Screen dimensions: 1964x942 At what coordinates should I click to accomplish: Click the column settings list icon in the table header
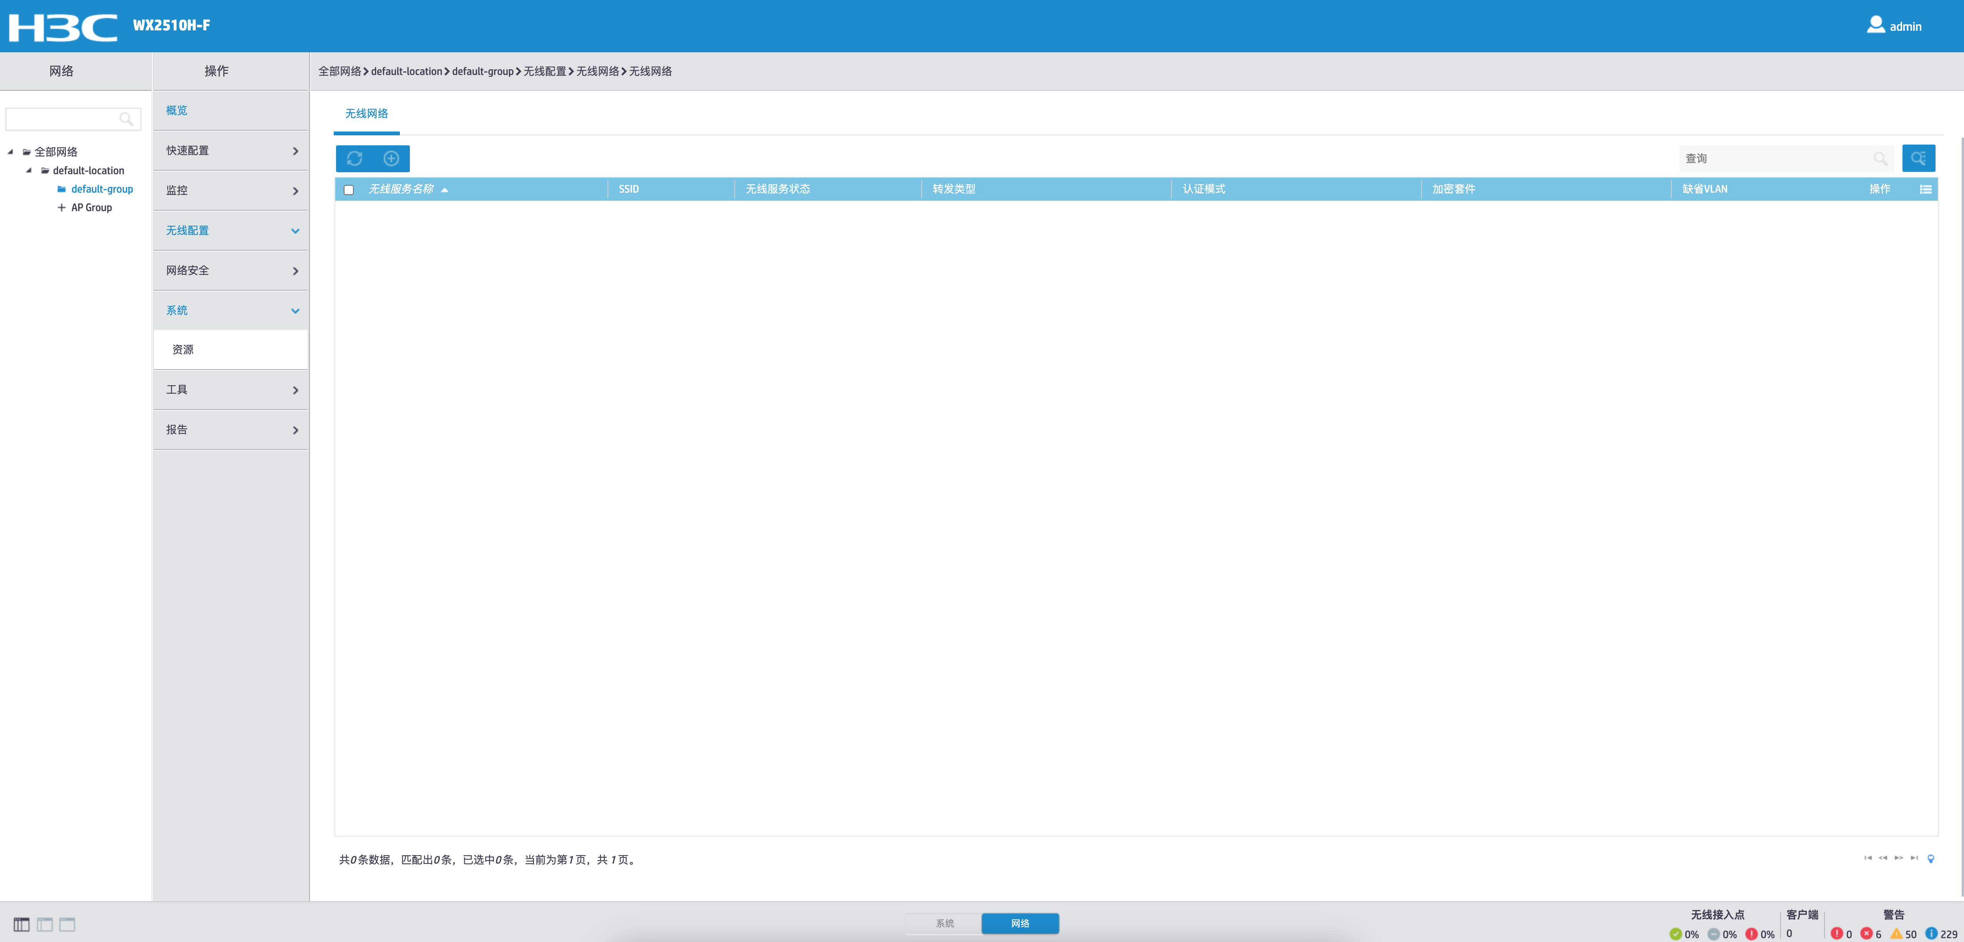pyautogui.click(x=1925, y=189)
